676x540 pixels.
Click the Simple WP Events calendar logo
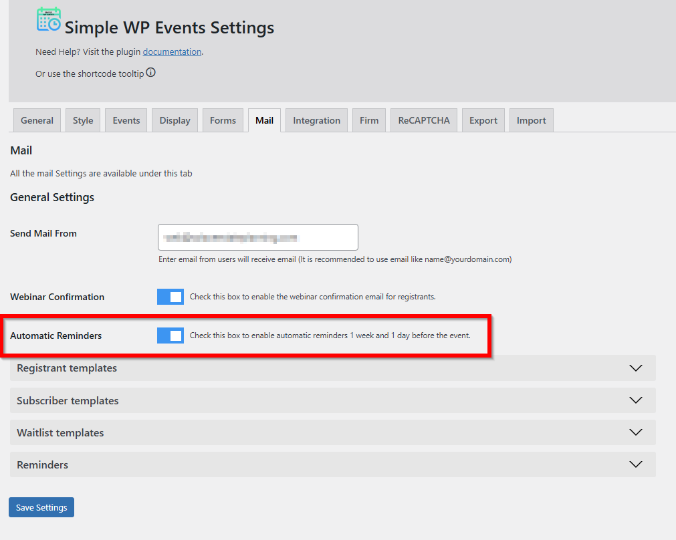[48, 19]
